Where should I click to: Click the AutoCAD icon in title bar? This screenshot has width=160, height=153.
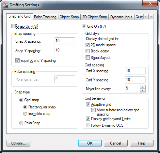tap(5, 5)
